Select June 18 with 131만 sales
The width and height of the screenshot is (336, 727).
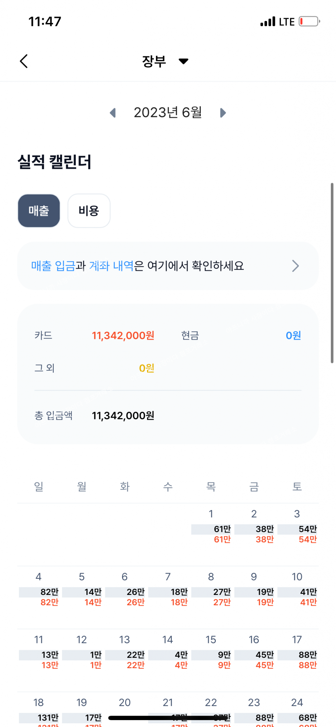[x=39, y=712]
